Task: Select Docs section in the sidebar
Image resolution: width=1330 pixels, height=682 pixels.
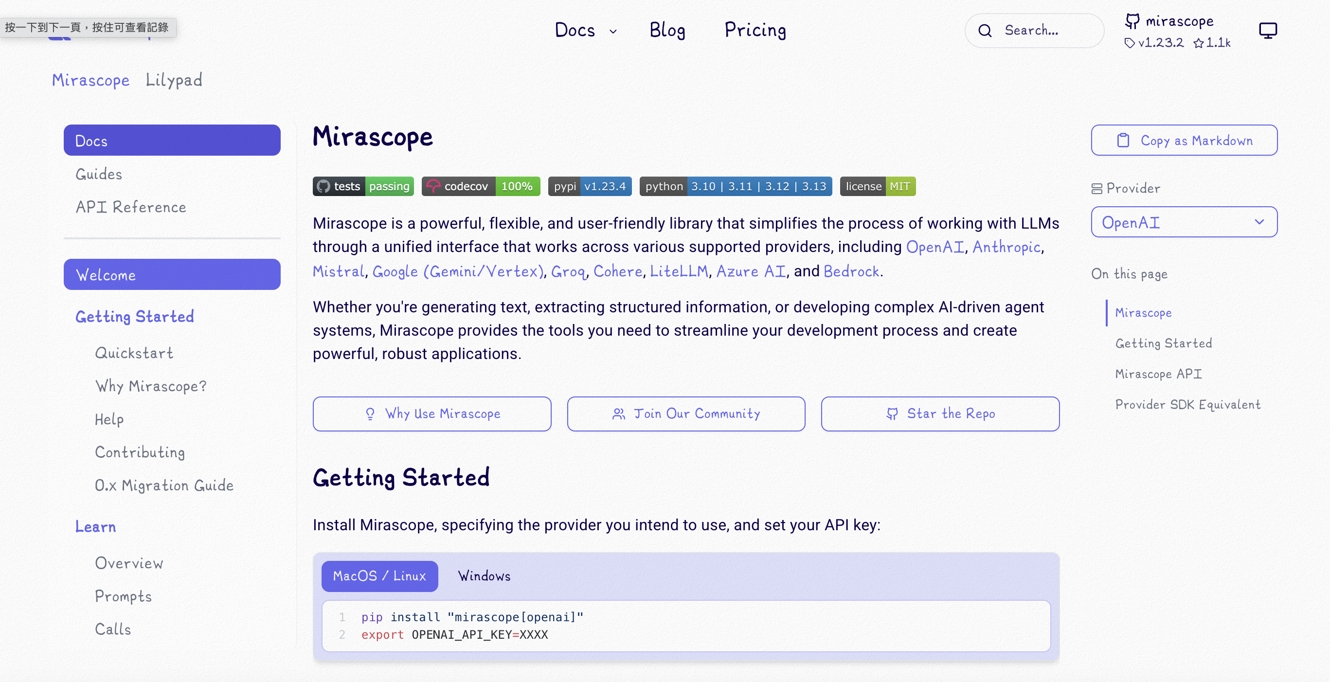Action: click(x=172, y=141)
